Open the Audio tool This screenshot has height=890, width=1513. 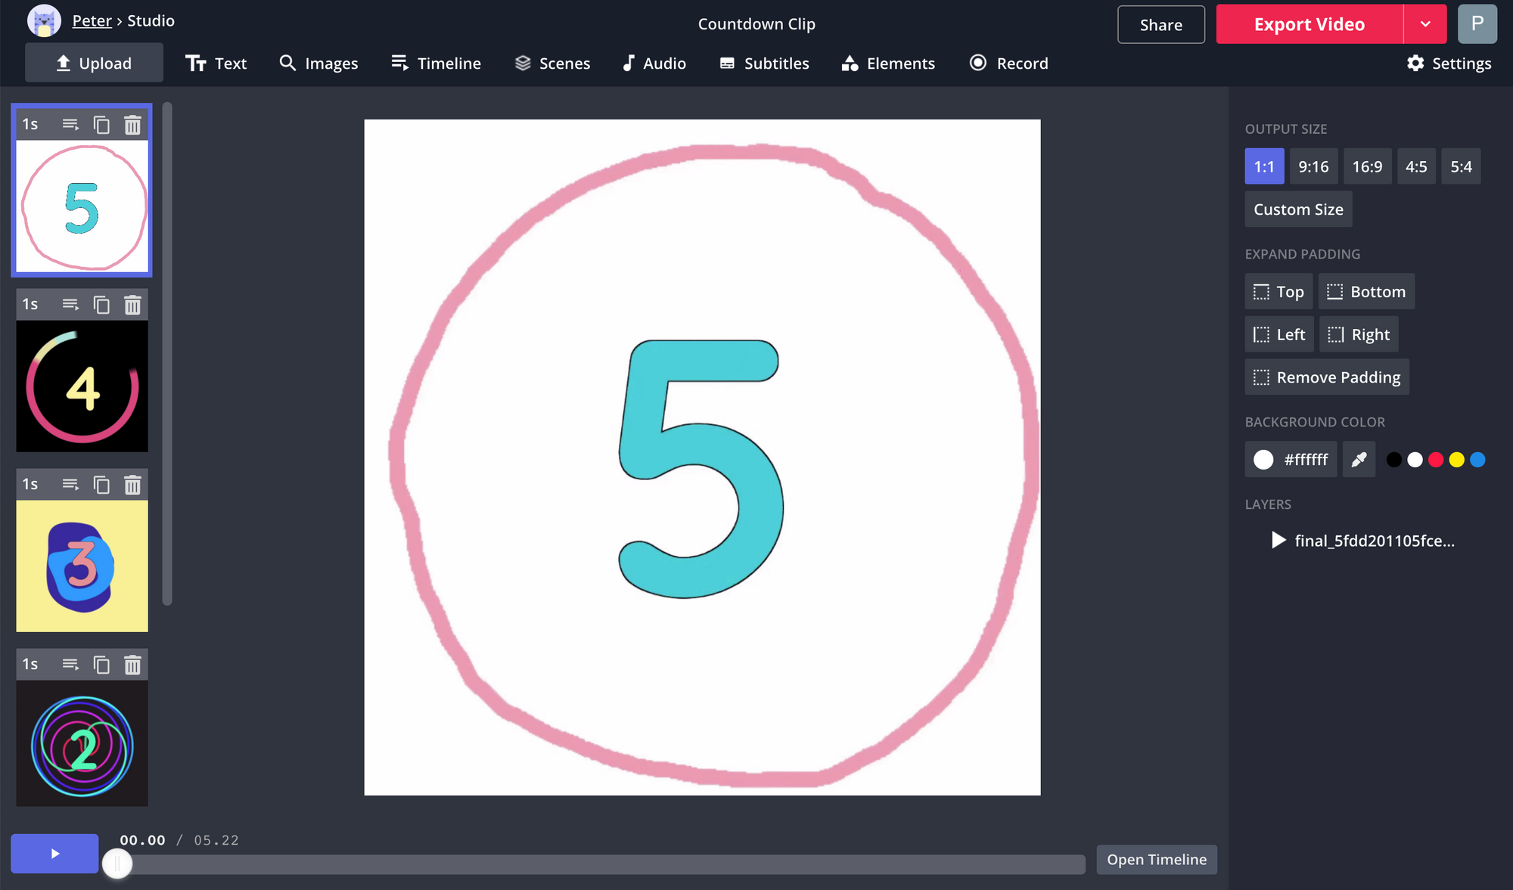tap(654, 63)
